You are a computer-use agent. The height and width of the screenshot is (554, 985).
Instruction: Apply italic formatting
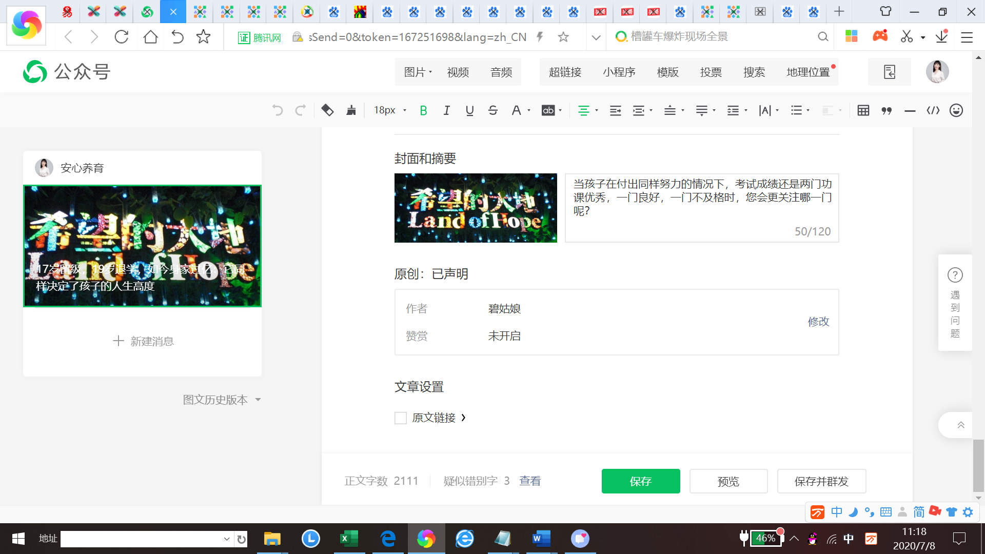(446, 110)
